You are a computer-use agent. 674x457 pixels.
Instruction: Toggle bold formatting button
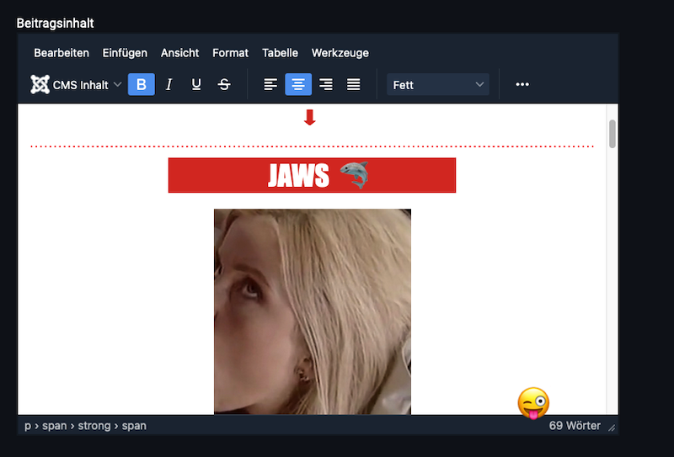pyautogui.click(x=142, y=85)
